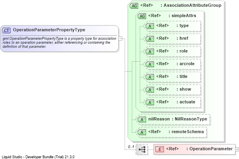Click the 0..1 cardinality label
The width and height of the screenshot is (239, 159).
pos(131,147)
